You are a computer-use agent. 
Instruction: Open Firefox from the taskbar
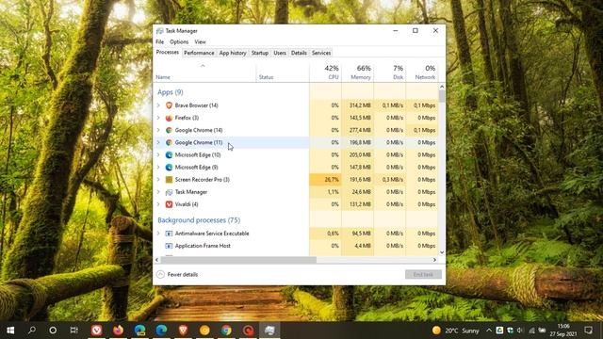(118, 331)
